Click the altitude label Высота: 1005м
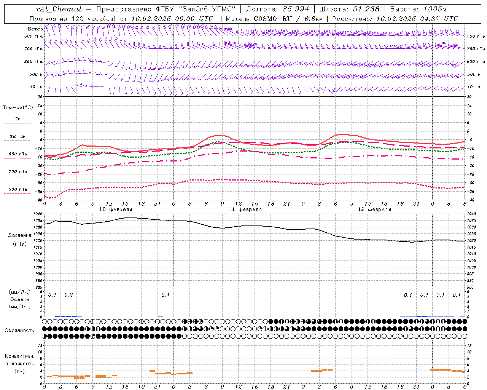This screenshot has width=487, height=390. coord(418,9)
